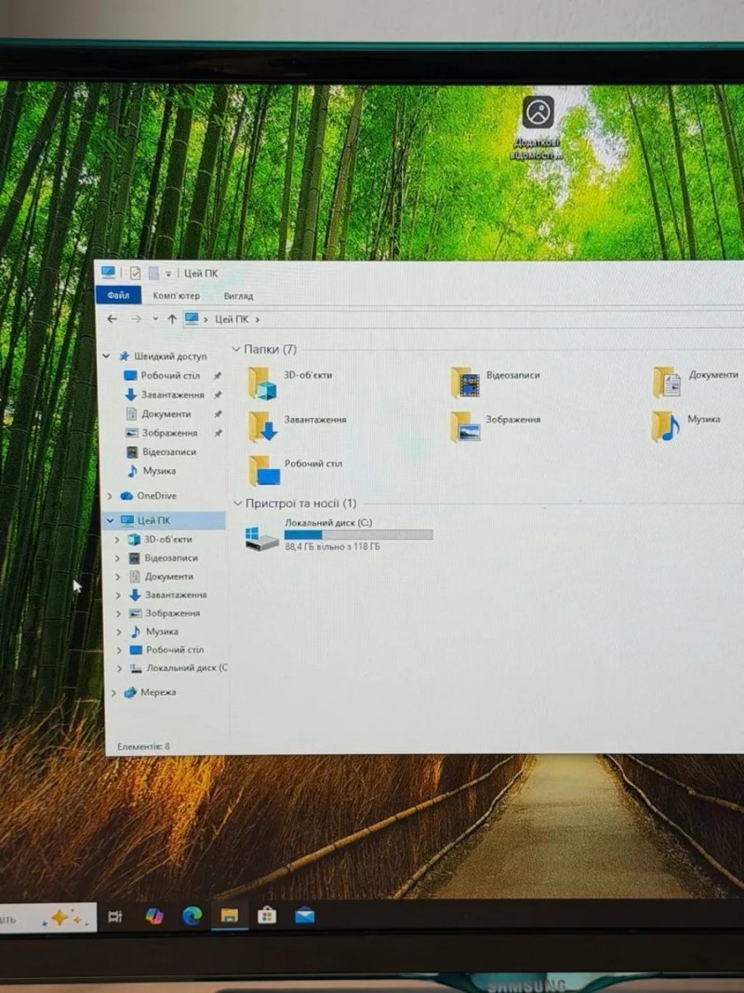Select Документи folder icon in Папки group
Screen dimensions: 744x993
click(667, 382)
